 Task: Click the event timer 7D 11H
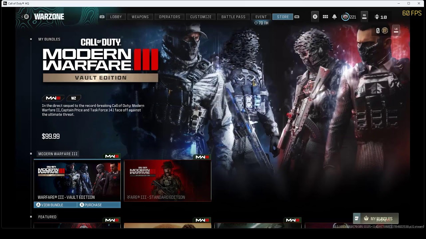point(261,23)
